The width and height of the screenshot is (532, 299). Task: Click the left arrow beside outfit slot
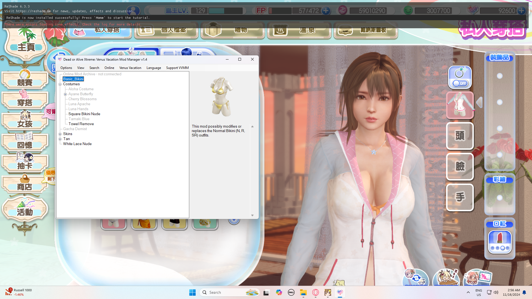479,102
